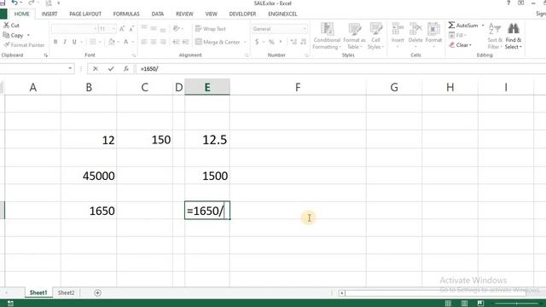Viewport: 546px width, 307px height.
Task: Click the Fill Color paint bucket
Action: 112,42
